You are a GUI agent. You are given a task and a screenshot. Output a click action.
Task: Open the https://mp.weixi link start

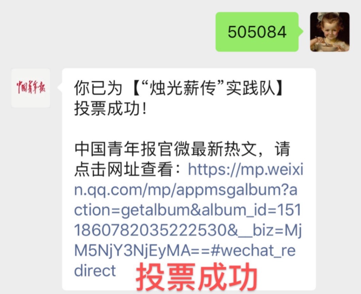coord(246,170)
